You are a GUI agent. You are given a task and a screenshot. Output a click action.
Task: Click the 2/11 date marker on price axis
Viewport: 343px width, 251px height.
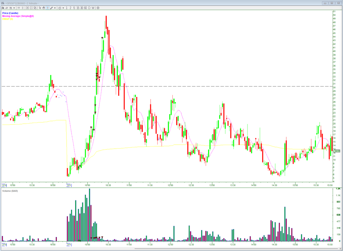[x=69, y=185]
